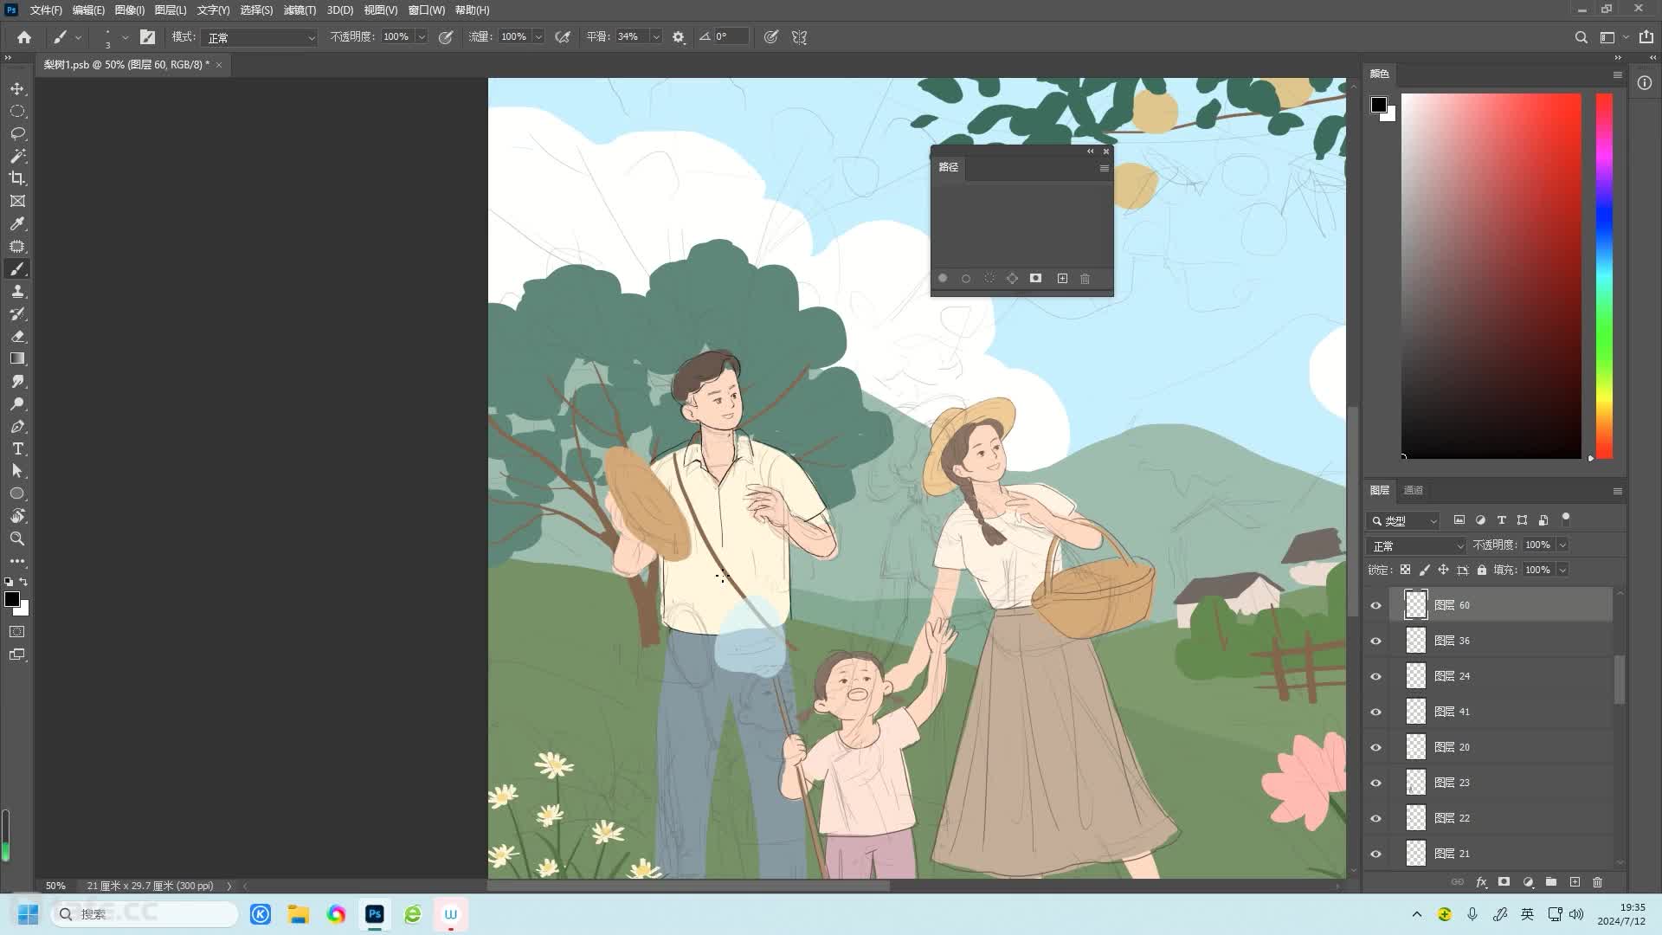Hide layer 图层 20
Image resolution: width=1662 pixels, height=935 pixels.
coord(1375,747)
